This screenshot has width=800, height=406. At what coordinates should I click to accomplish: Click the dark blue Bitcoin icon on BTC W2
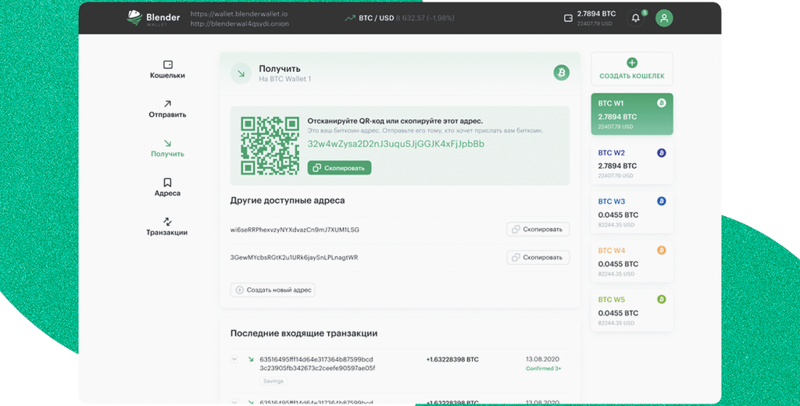(661, 152)
